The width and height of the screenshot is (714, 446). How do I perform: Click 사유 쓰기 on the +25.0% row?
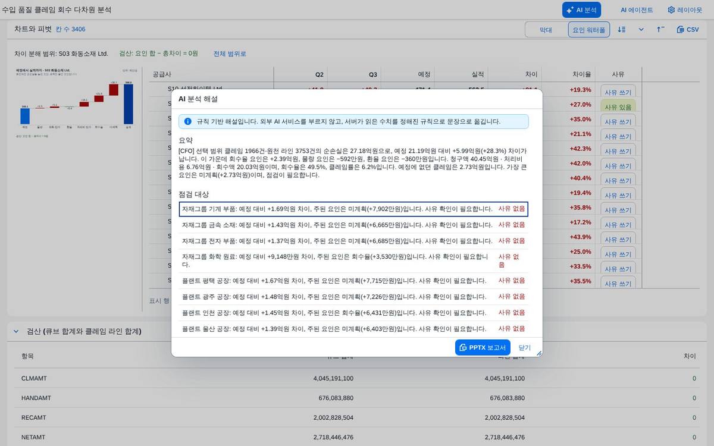click(618, 255)
